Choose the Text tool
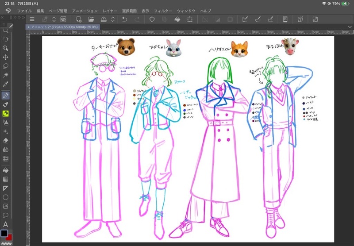This screenshot has height=246, width=354. point(6,224)
